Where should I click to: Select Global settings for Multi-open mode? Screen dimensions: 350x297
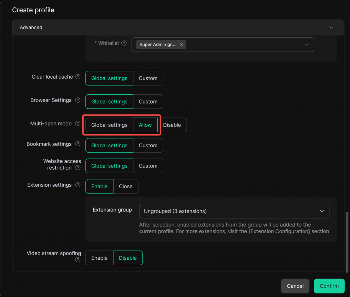(x=109, y=125)
